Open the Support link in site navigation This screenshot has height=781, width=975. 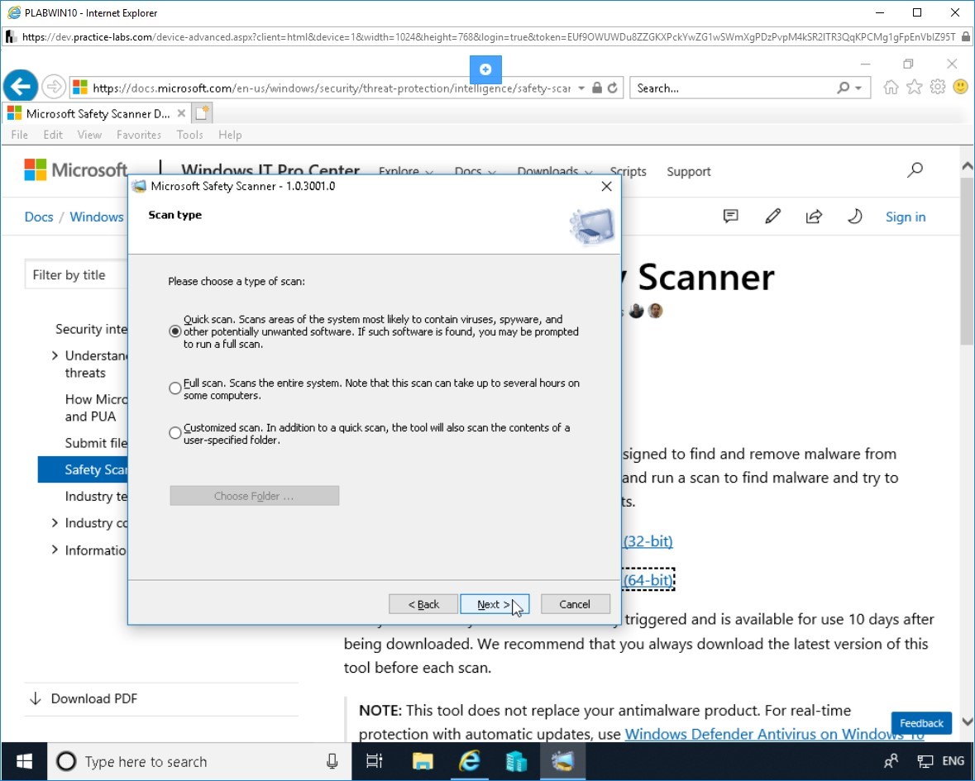point(688,171)
